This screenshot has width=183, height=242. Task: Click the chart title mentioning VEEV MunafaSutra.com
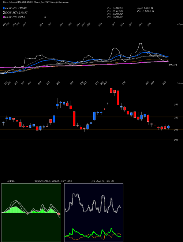pos(36,2)
